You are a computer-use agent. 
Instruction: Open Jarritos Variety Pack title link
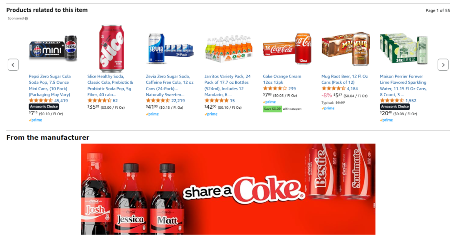click(227, 85)
